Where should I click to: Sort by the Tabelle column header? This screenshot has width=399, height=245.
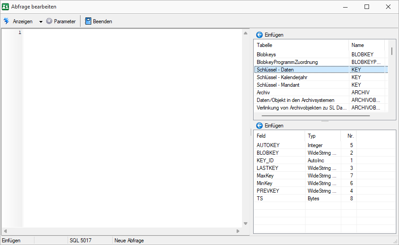pos(301,45)
